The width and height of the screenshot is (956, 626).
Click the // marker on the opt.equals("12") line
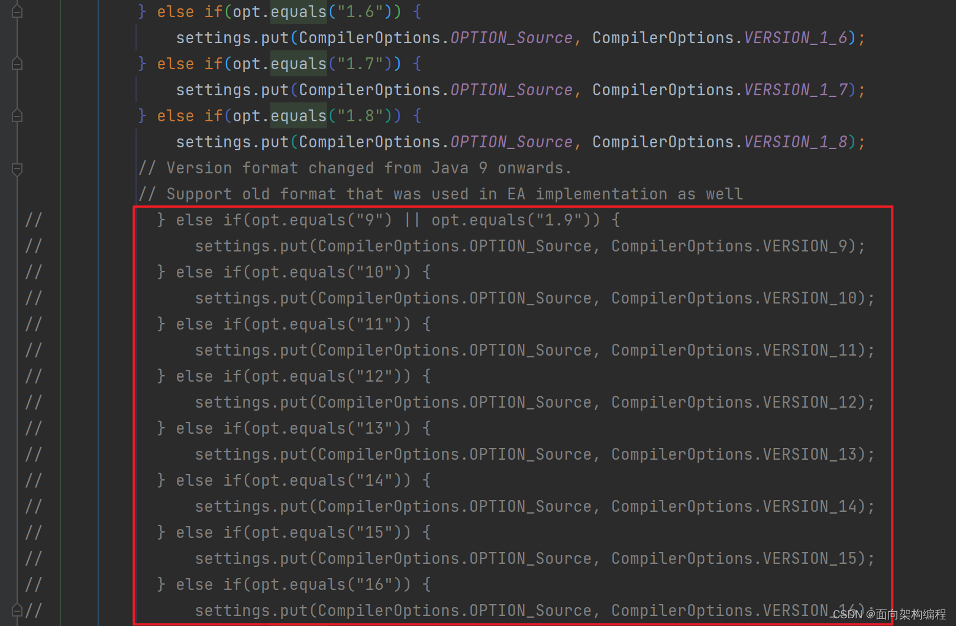pos(34,376)
